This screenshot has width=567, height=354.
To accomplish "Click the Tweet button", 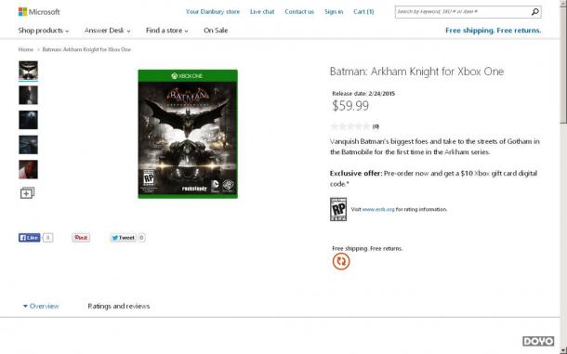I will [123, 238].
